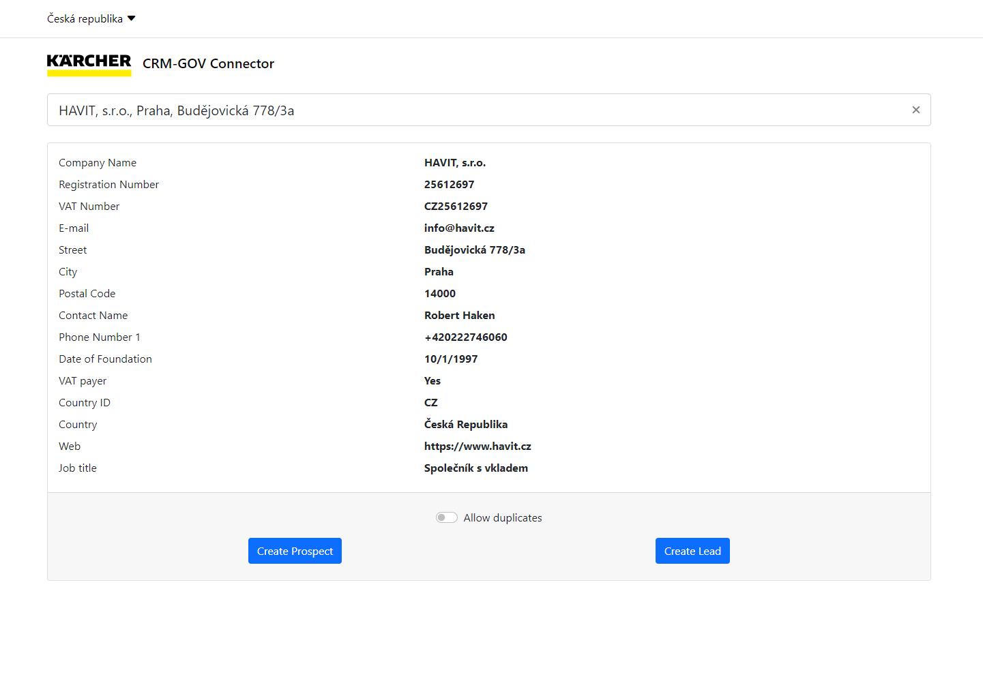The image size is (983, 696).
Task: Click the Contact Name Robert Haken
Action: point(459,315)
